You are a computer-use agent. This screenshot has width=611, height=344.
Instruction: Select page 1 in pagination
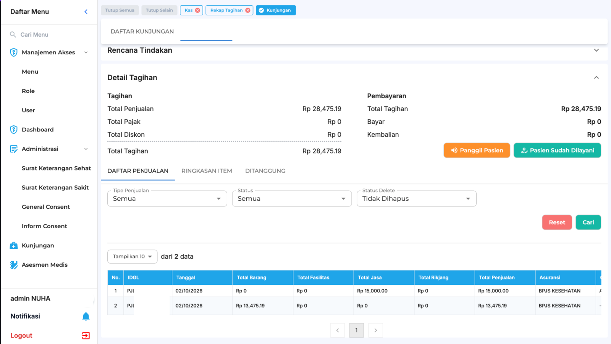click(x=357, y=330)
